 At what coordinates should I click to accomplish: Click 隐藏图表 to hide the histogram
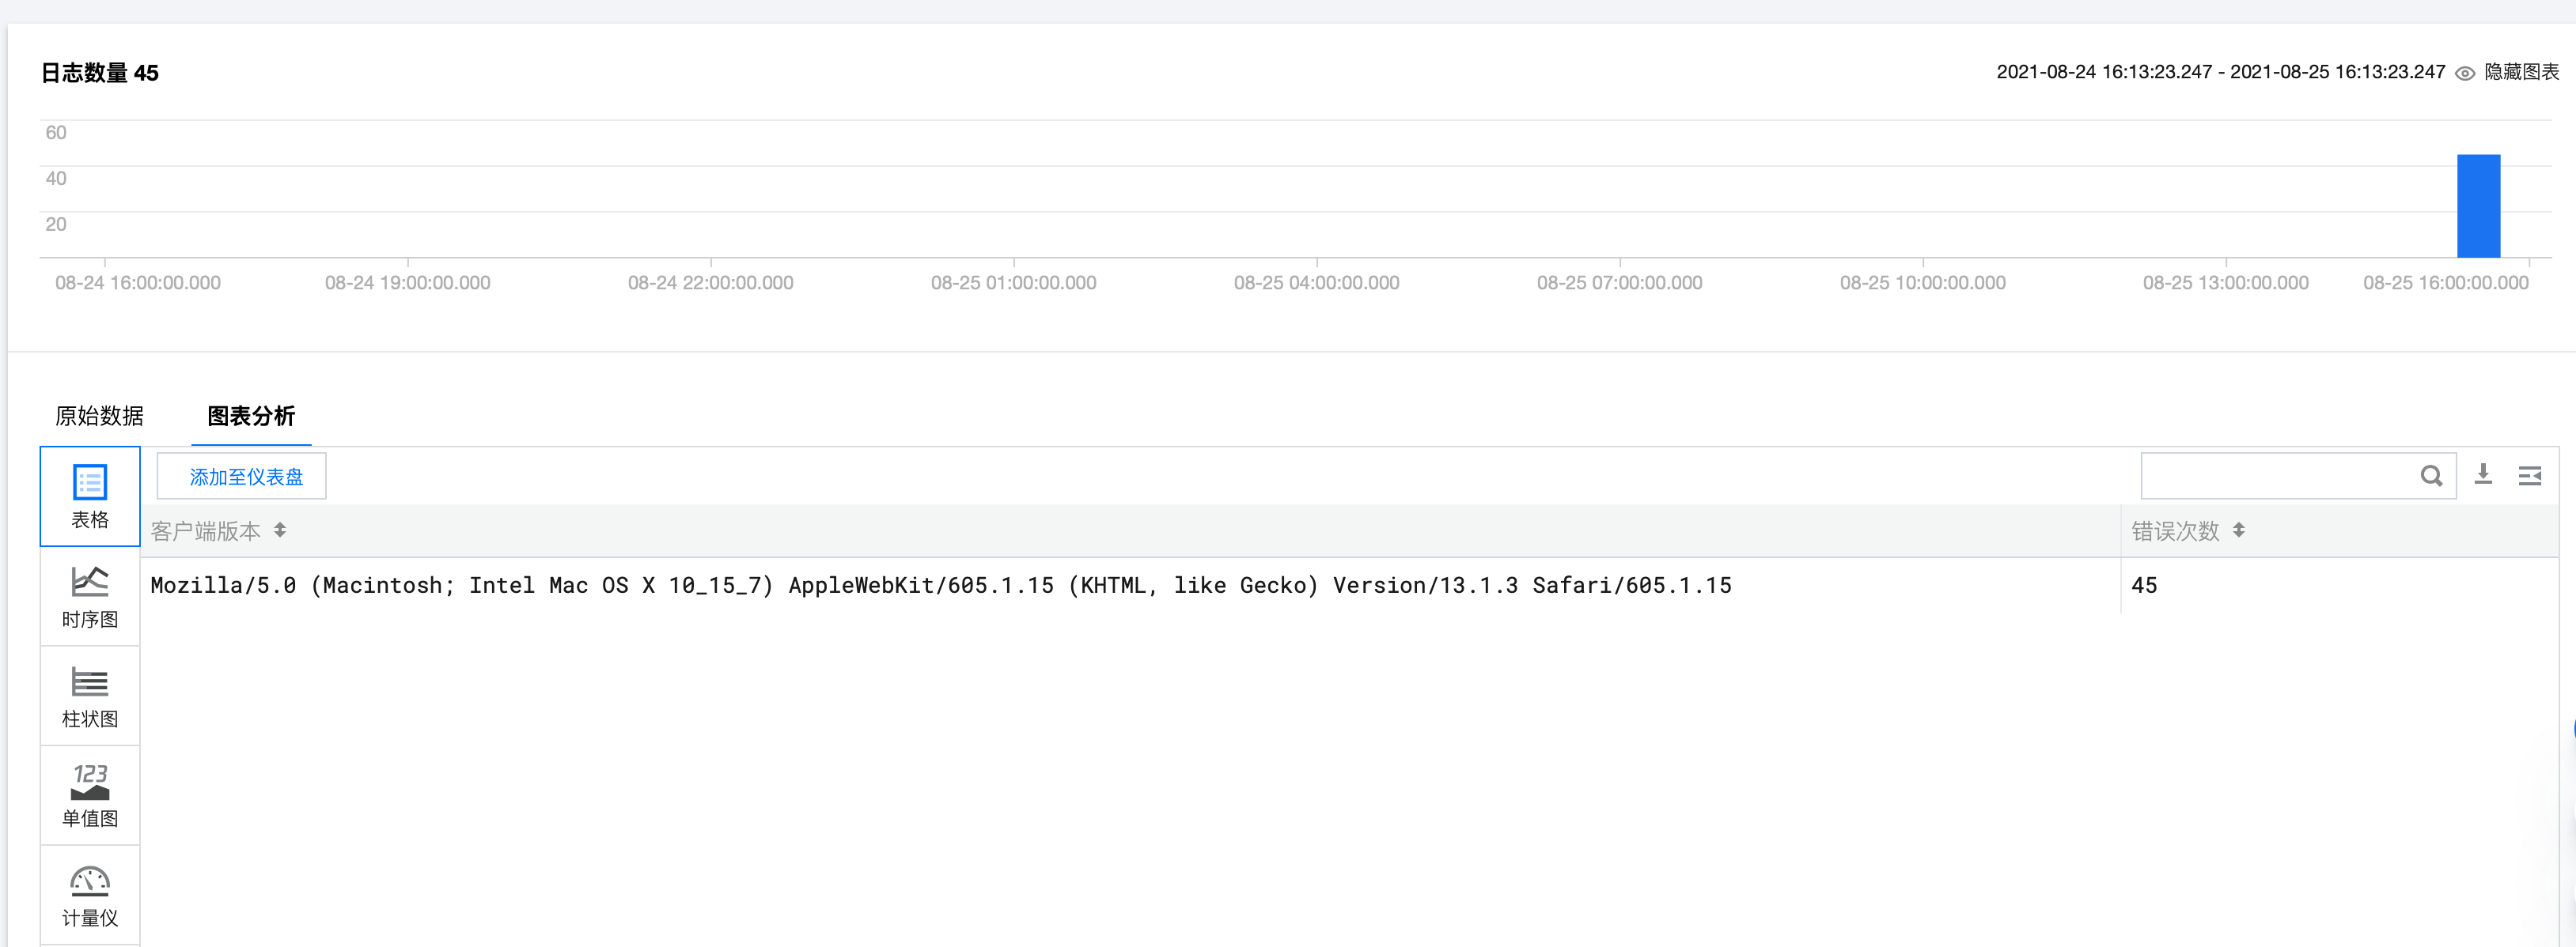tap(2521, 72)
